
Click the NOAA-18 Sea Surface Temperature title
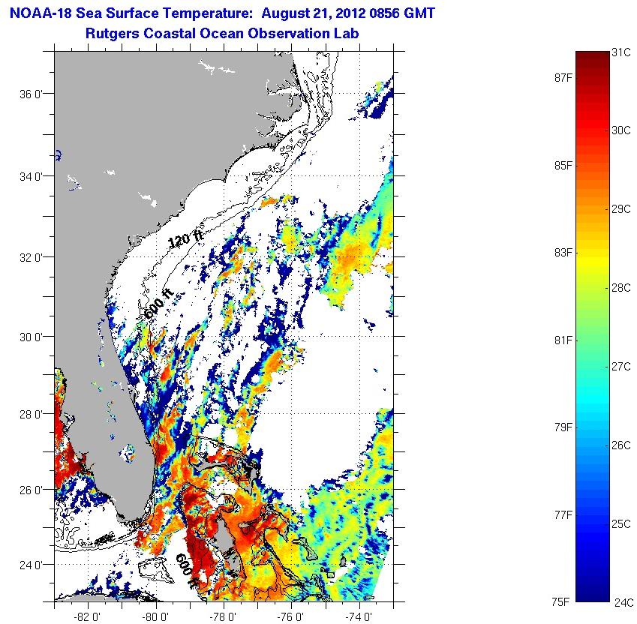(222, 13)
